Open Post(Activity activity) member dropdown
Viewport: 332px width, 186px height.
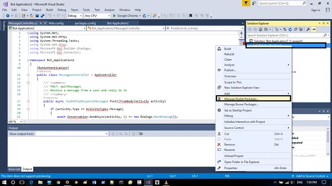[x=205, y=28]
